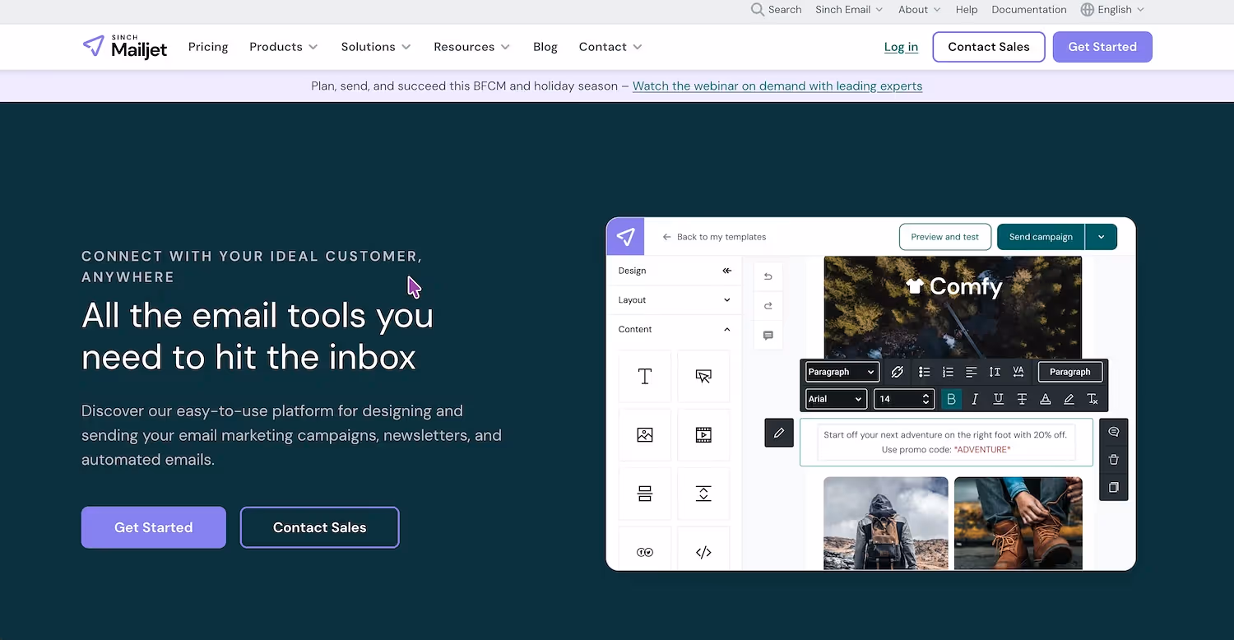Click the text alignment icon
Image resolution: width=1234 pixels, height=640 pixels.
(972, 372)
